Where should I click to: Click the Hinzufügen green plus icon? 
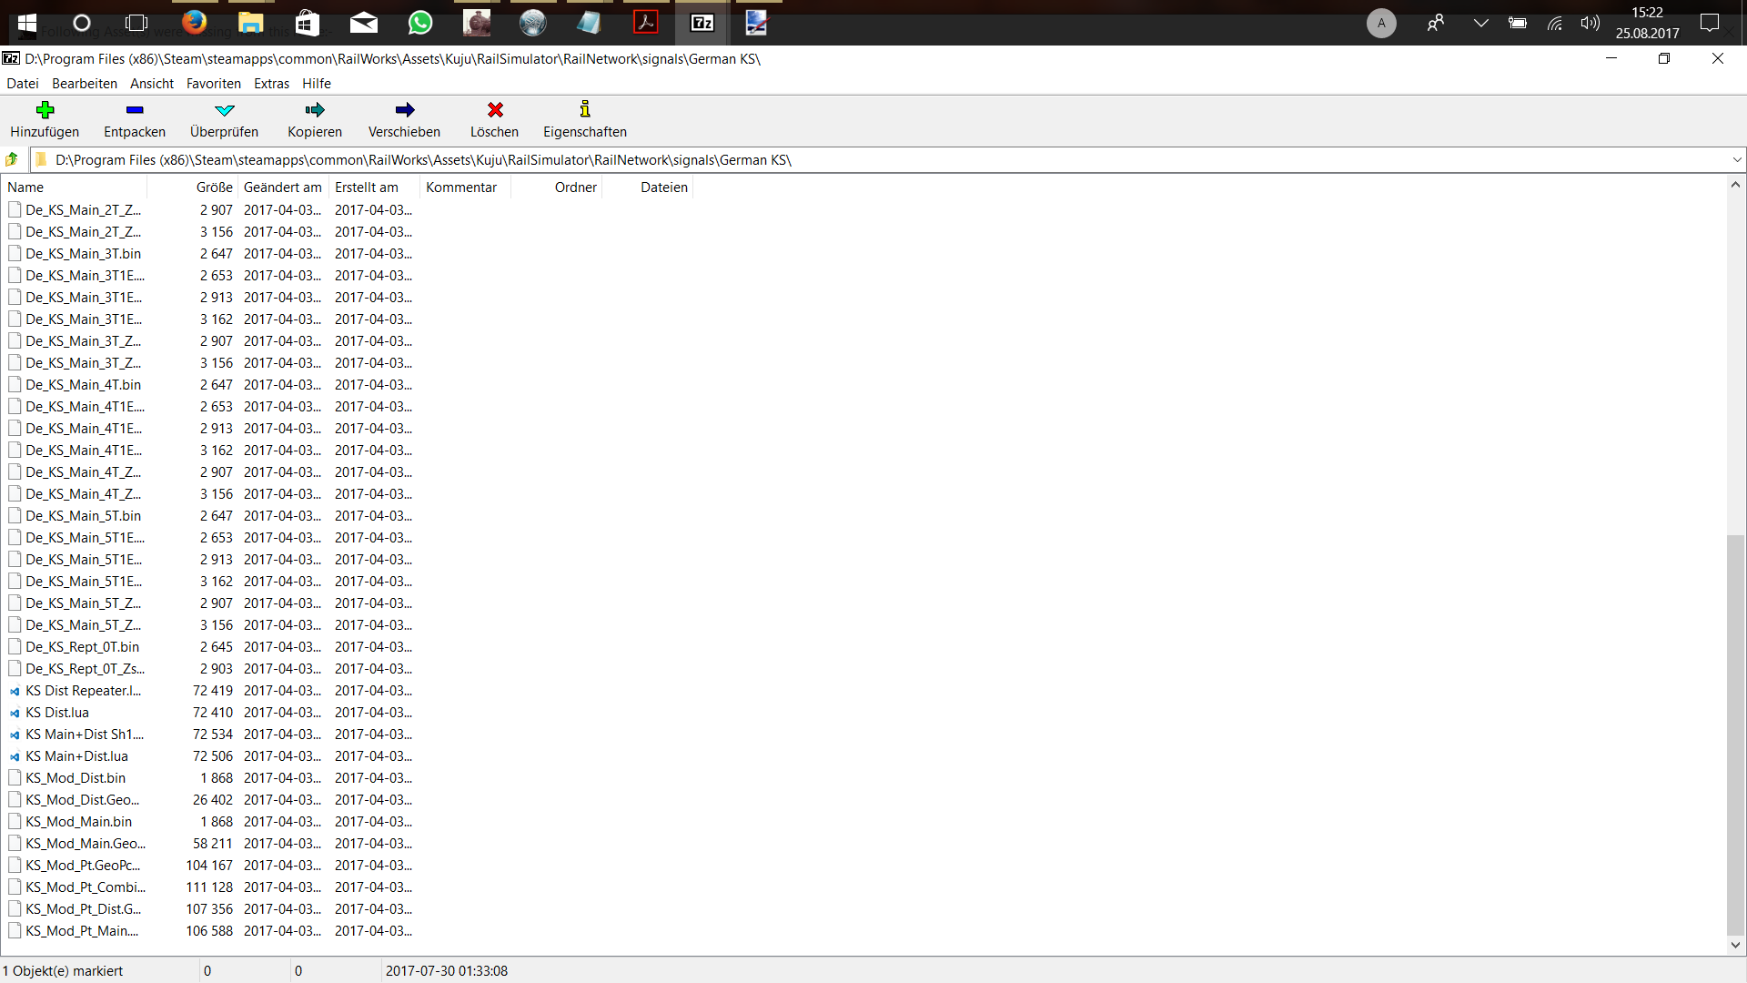[x=45, y=110]
